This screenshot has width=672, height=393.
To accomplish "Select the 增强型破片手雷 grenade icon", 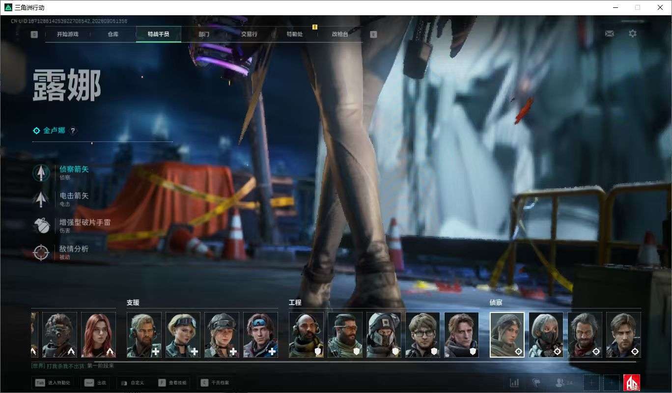I will coord(41,225).
